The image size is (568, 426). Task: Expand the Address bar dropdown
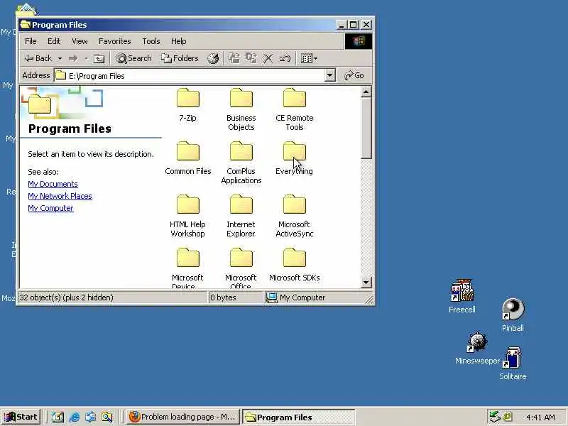coord(329,76)
